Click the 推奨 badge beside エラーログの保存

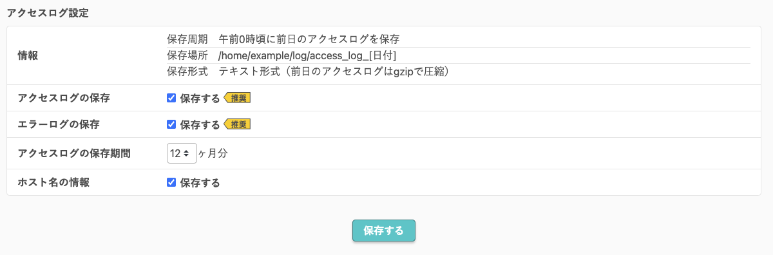tap(237, 124)
